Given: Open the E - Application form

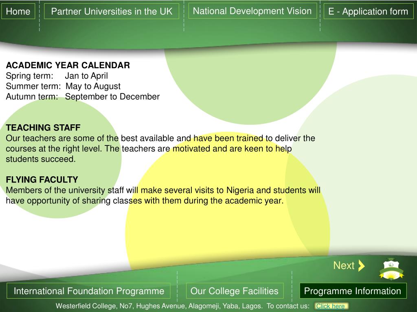Looking at the screenshot, I should click(368, 11).
